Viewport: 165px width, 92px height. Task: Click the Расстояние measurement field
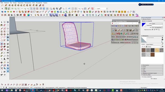click(156, 87)
